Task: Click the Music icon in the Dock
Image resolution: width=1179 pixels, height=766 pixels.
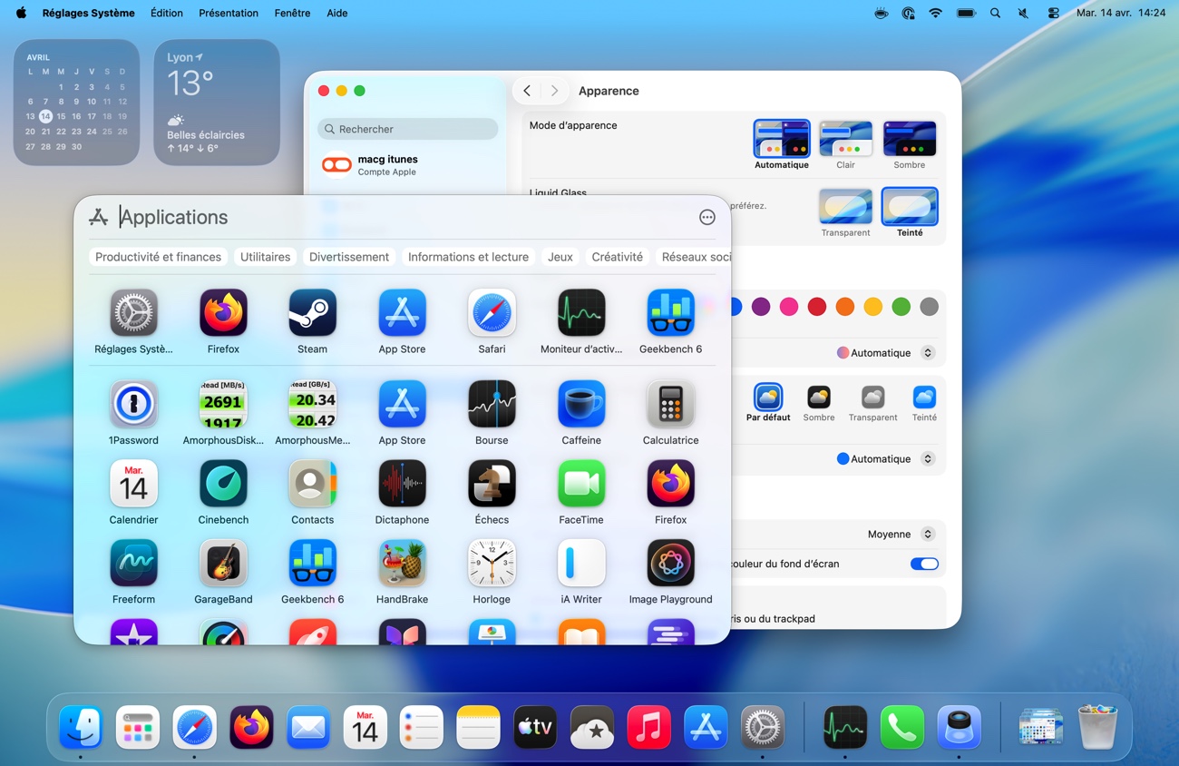Action: point(648,728)
